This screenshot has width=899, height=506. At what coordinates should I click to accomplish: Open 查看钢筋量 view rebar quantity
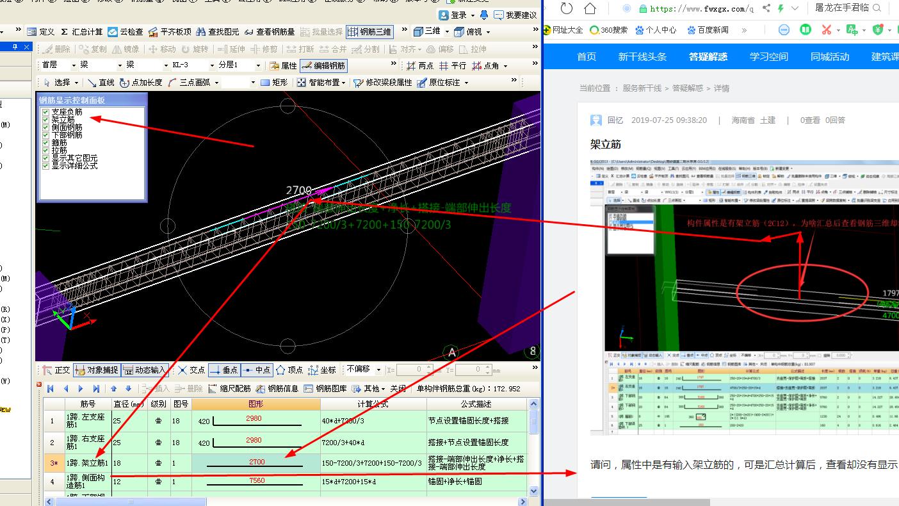pos(270,31)
